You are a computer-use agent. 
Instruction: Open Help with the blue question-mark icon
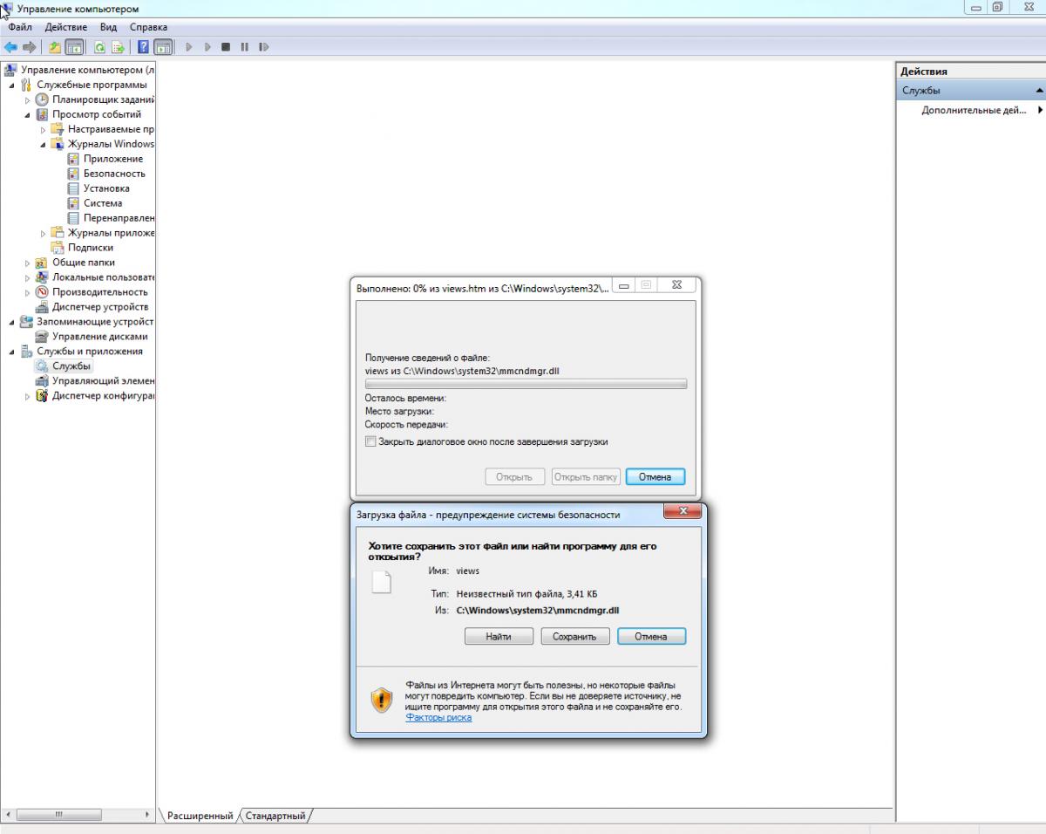coord(144,47)
